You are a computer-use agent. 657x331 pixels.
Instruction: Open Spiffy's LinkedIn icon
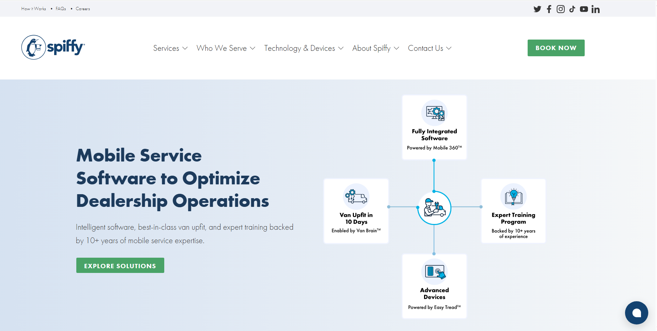pos(596,9)
